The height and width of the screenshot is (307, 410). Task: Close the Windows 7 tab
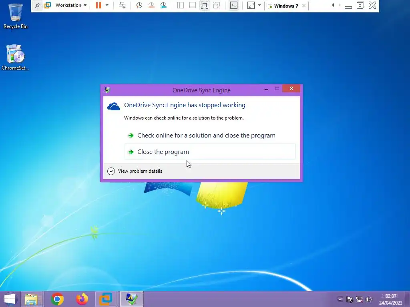coord(304,6)
